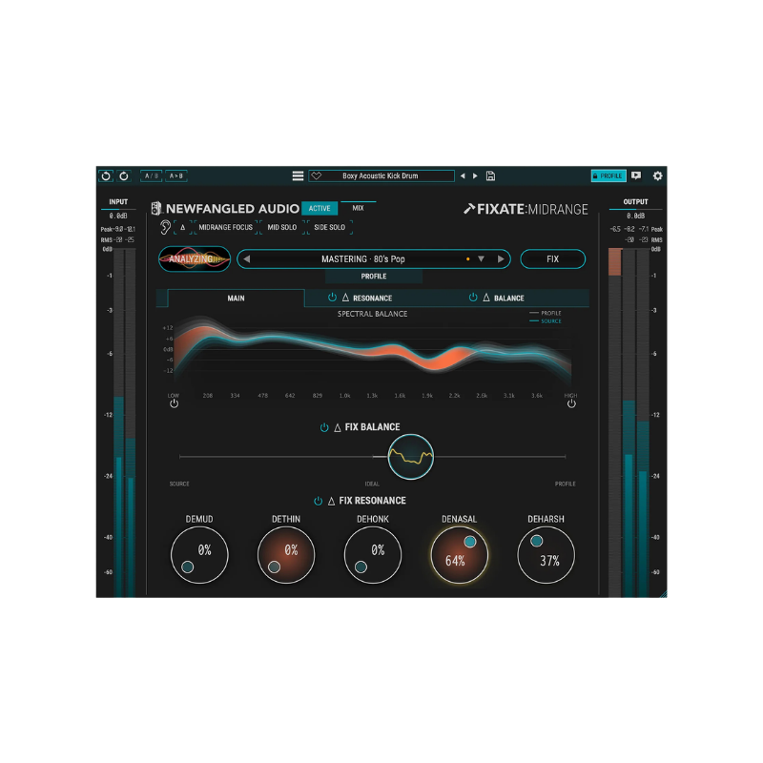
Task: Click the delta icon on BALANCE tab
Action: click(x=486, y=298)
